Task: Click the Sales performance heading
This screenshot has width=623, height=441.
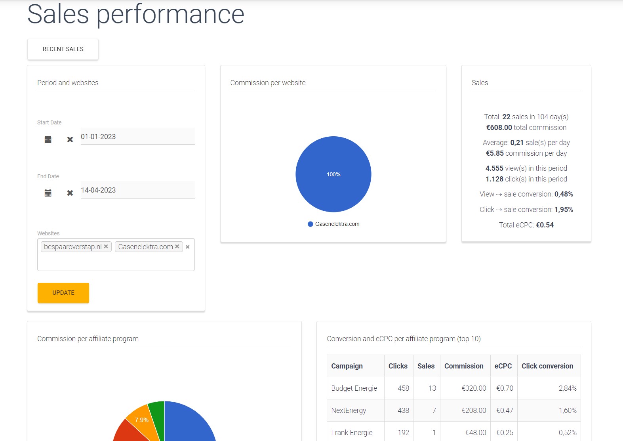Action: [136, 14]
